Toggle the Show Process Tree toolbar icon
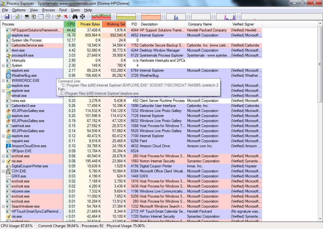 coord(34,17)
